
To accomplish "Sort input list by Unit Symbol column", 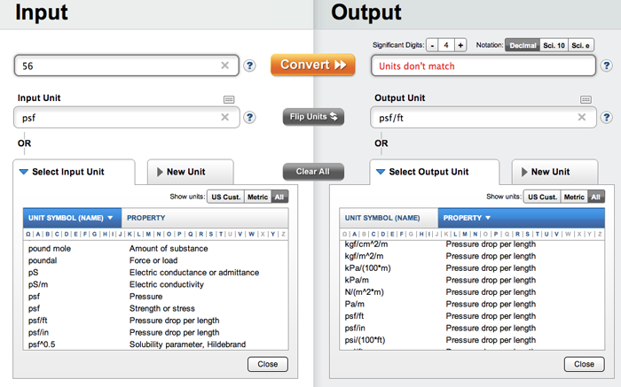I will (x=71, y=217).
